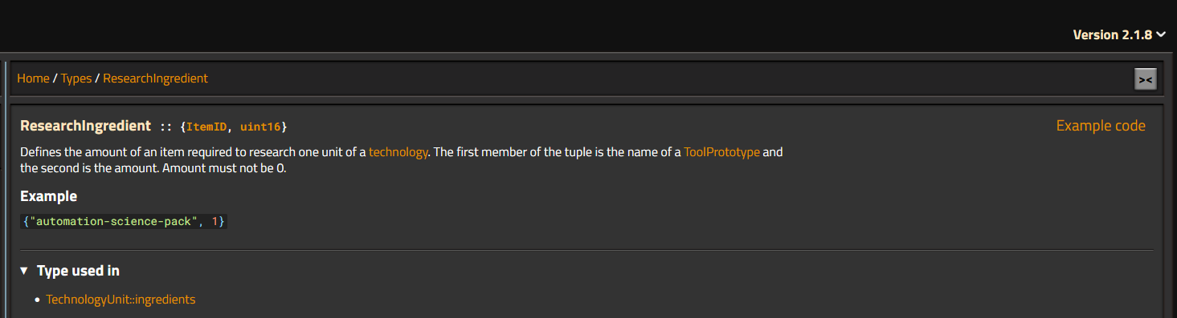Click the 'Type used in' heading text
This screenshot has width=1177, height=318.
pos(79,271)
